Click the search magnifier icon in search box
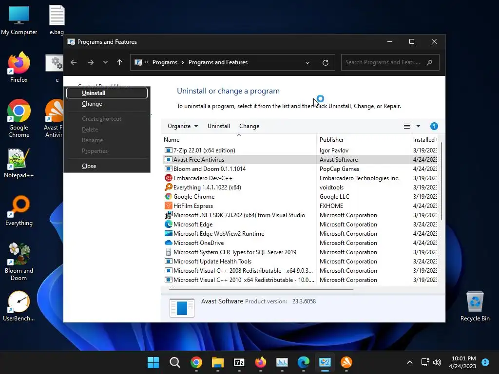 click(x=429, y=62)
